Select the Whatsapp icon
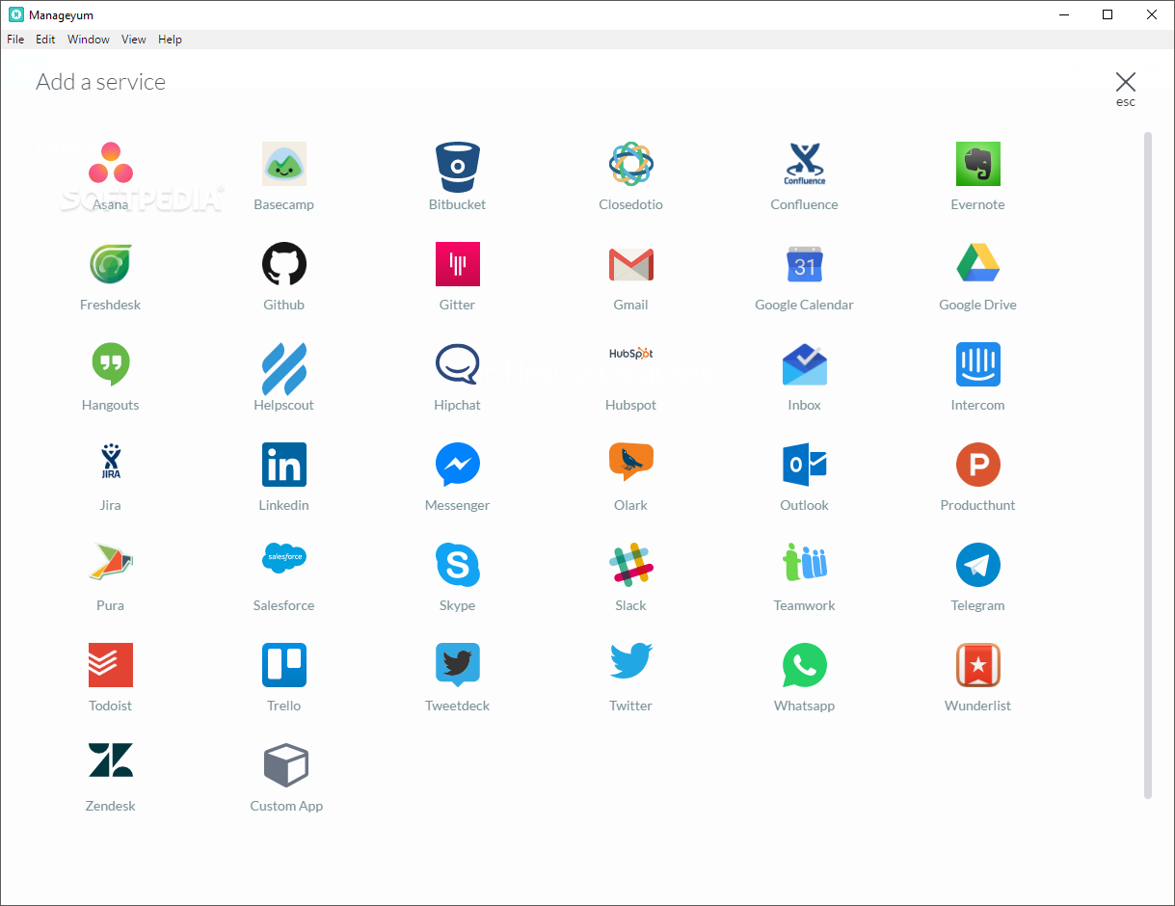The width and height of the screenshot is (1175, 906). coord(805,665)
